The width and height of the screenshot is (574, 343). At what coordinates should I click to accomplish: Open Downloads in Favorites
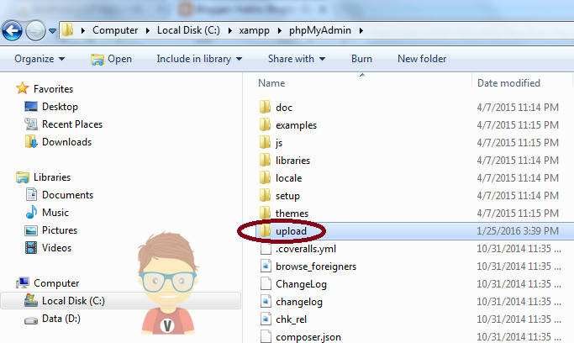(x=58, y=142)
